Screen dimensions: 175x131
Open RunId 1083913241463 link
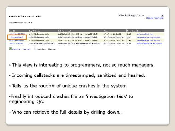point(16,43)
